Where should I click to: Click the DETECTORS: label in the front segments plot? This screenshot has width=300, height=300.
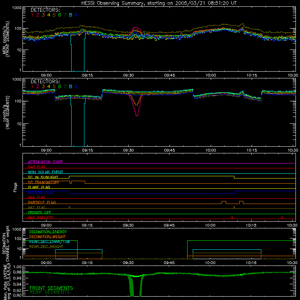pyautogui.click(x=45, y=10)
